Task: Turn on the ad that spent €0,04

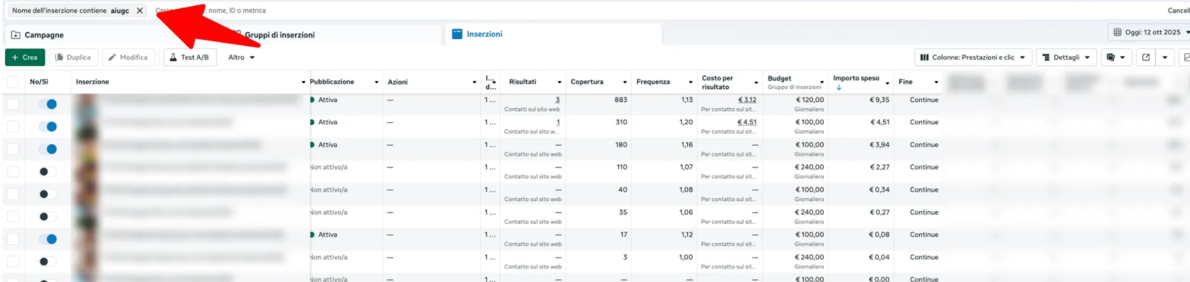Action: [x=48, y=261]
